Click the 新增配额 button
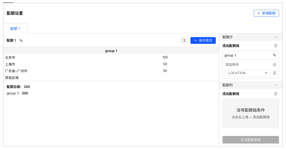The width and height of the screenshot is (286, 150). point(266,13)
